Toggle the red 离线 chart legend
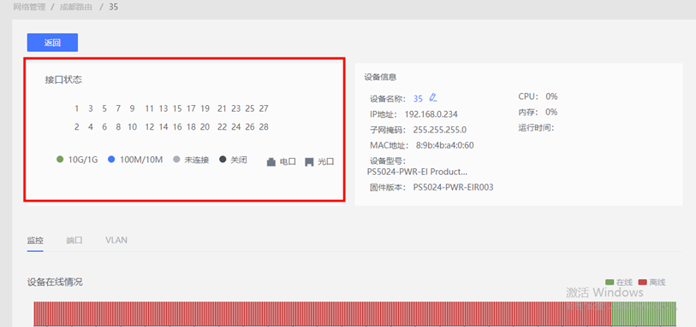 coord(652,283)
